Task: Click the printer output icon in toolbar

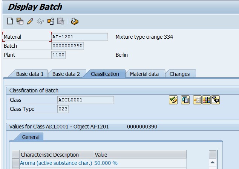Action: pyautogui.click(x=75, y=21)
